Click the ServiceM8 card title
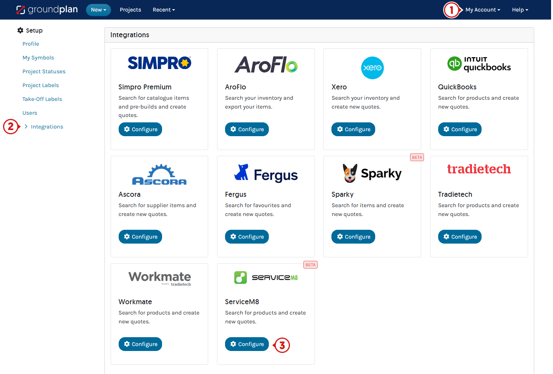 coord(242,302)
